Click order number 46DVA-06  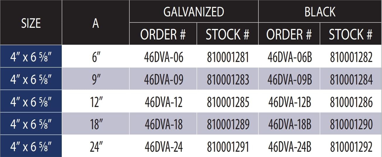click(x=164, y=57)
